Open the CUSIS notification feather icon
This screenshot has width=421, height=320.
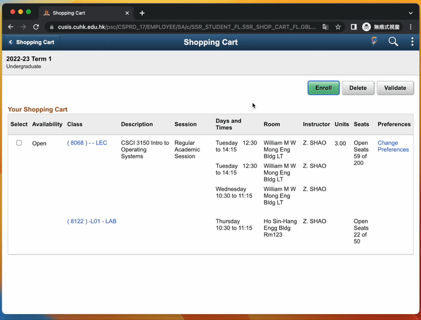pos(374,42)
